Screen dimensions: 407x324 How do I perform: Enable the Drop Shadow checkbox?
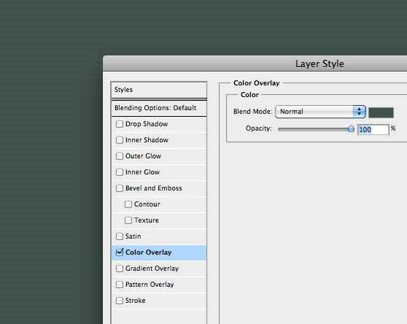(x=120, y=124)
